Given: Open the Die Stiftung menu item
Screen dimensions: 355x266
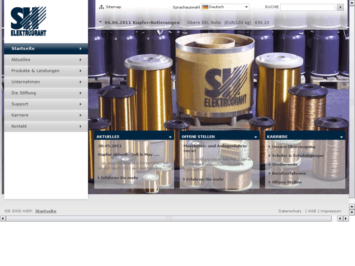Looking at the screenshot, I should pyautogui.click(x=46, y=93).
